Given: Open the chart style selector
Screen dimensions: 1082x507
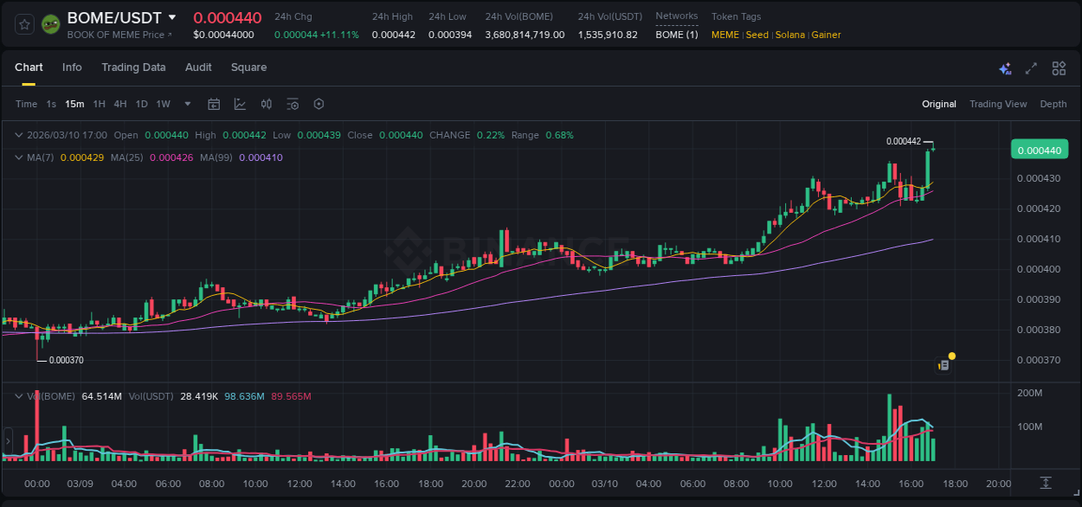Looking at the screenshot, I should 240,104.
